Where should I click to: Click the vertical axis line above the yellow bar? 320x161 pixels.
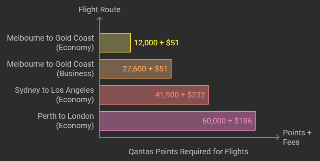(x=100, y=26)
